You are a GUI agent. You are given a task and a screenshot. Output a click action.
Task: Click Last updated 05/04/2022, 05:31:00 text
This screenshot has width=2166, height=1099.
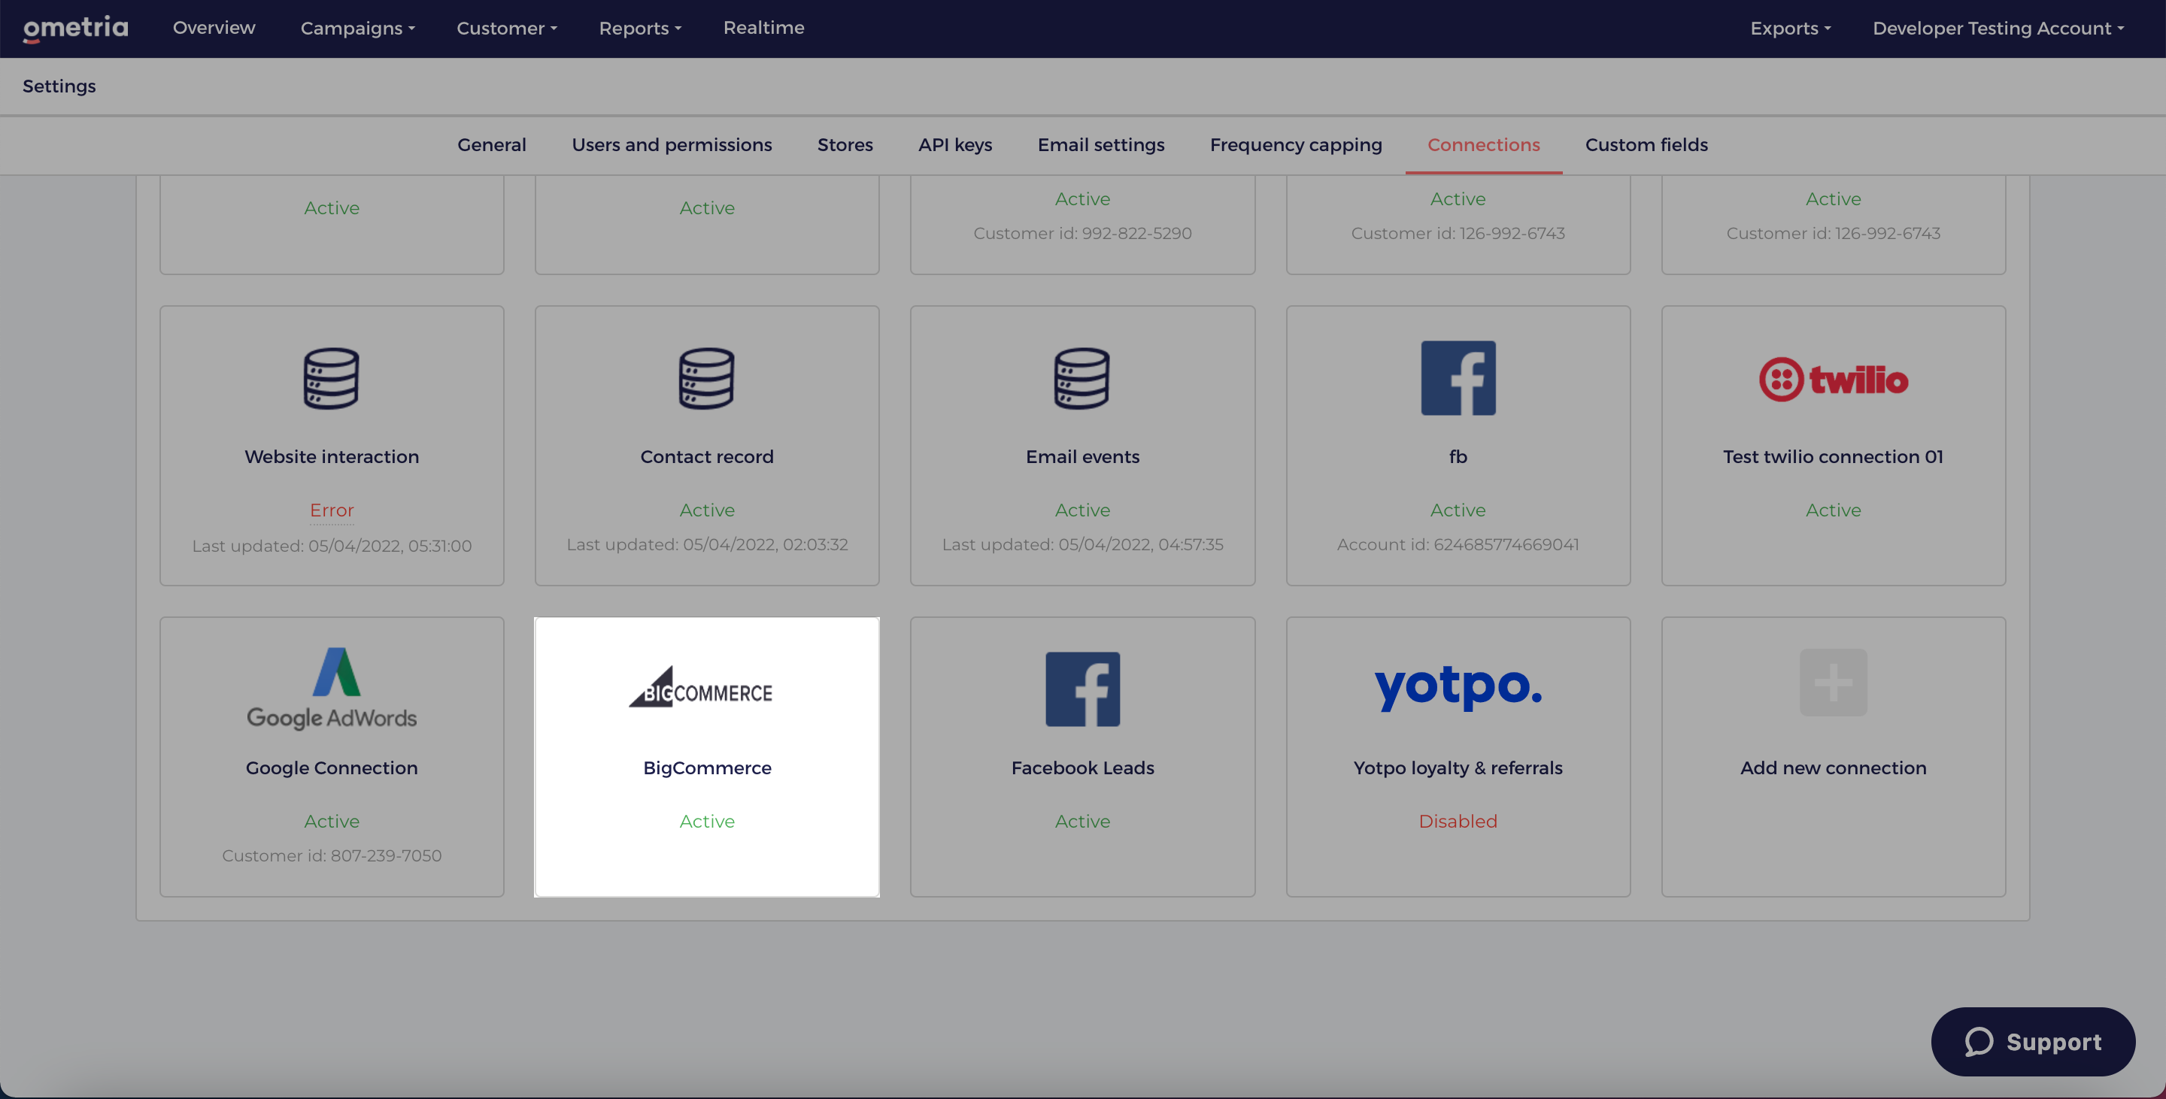pyautogui.click(x=331, y=546)
